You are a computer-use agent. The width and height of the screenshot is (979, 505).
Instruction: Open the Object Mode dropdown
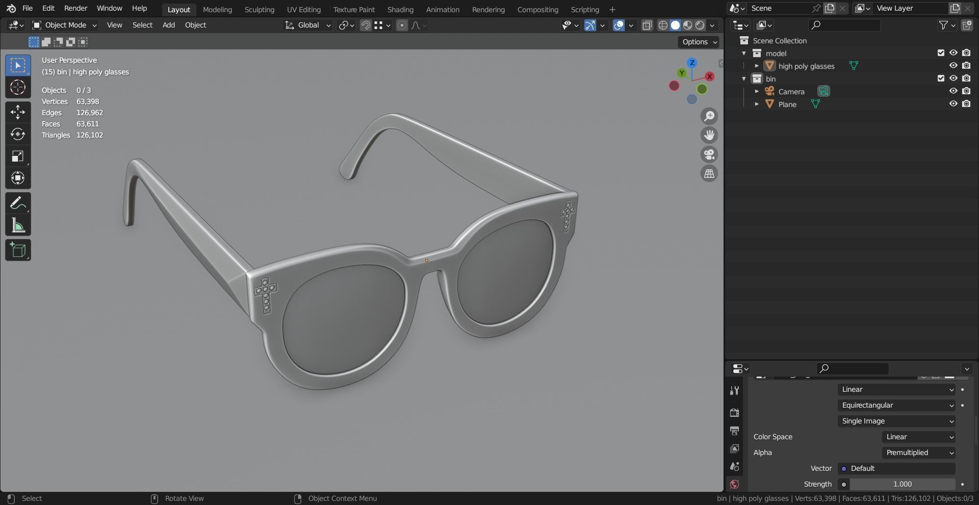coord(64,25)
